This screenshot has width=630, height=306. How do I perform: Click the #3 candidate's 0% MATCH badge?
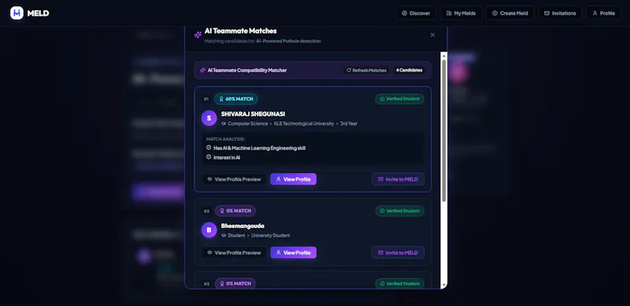click(235, 283)
